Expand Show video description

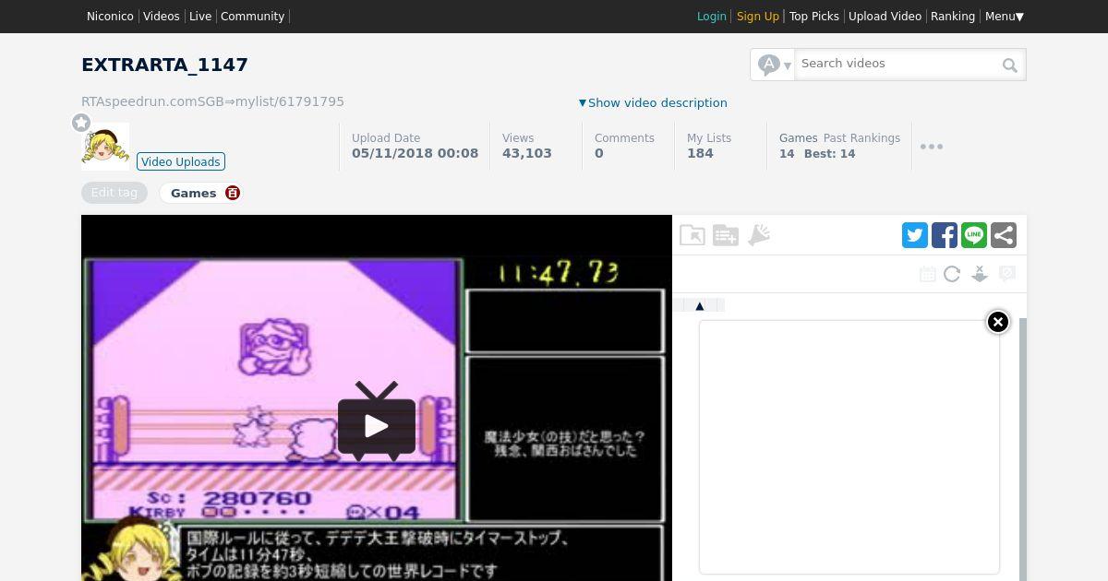[x=653, y=102]
